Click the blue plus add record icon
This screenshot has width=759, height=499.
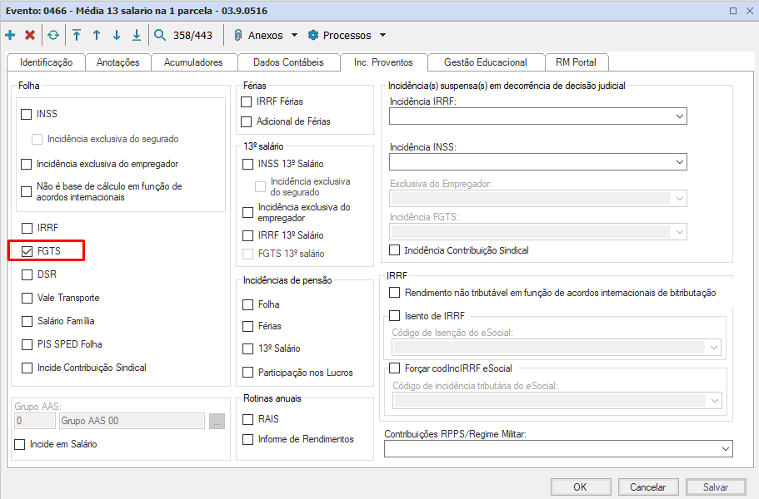click(10, 35)
